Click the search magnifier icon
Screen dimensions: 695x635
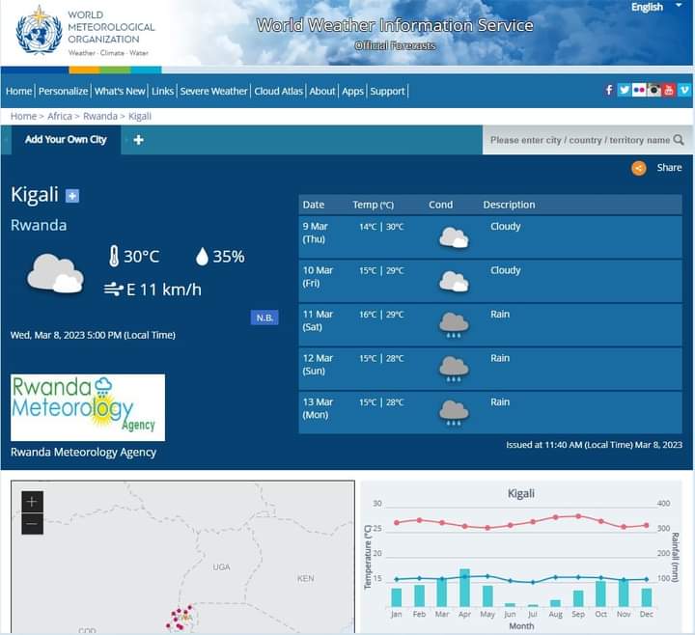[x=680, y=140]
